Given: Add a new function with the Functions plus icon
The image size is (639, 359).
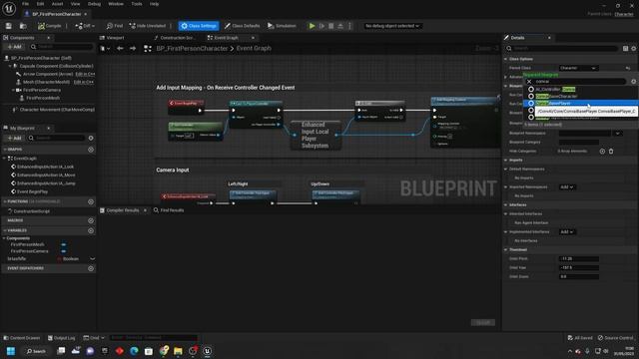Looking at the screenshot, I should click(x=91, y=201).
